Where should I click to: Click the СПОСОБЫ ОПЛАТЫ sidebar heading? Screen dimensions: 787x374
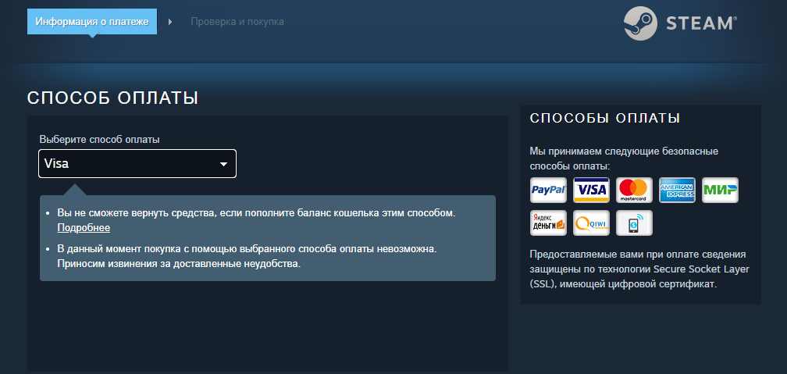[605, 119]
